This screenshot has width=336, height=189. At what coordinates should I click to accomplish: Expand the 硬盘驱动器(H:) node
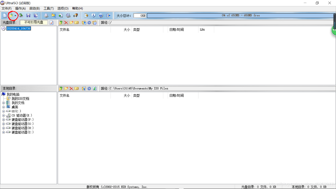3,128
